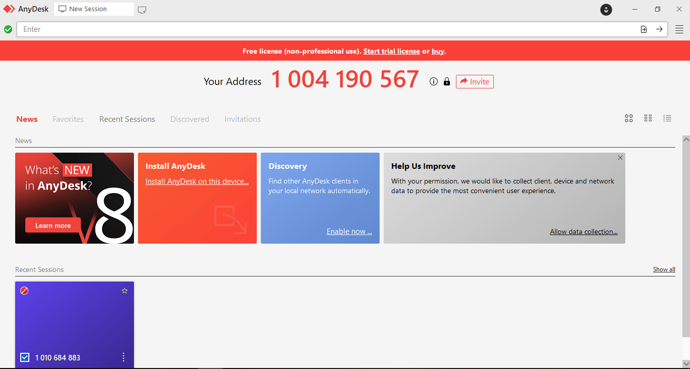690x369 pixels.
Task: Click the lock icon beside the address
Action: tap(446, 81)
